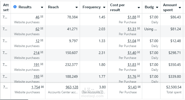185x100 pixels.
Task: Open the Results column dropdown arrow
Action: [x=42, y=7]
